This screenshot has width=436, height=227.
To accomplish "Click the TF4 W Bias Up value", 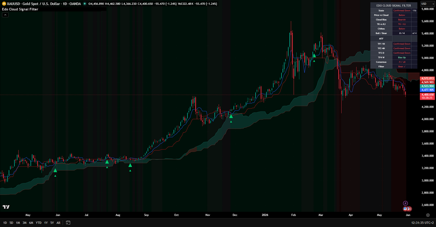I will (x=402, y=58).
